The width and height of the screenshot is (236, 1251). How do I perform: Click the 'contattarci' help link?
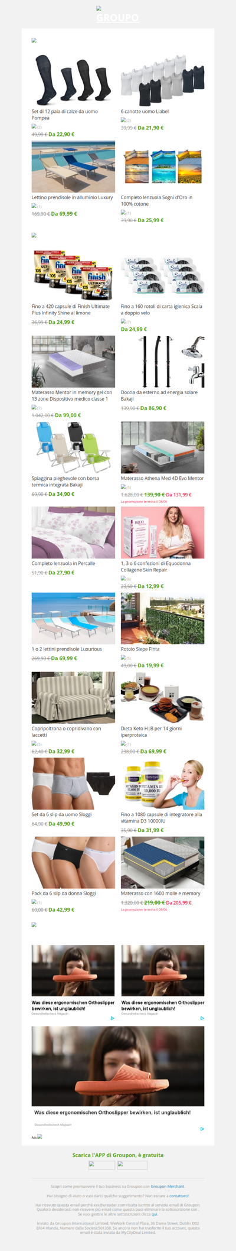(x=179, y=1195)
